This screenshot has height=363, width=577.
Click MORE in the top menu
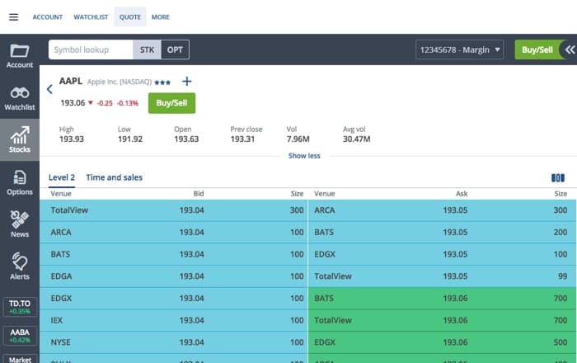pyautogui.click(x=161, y=17)
